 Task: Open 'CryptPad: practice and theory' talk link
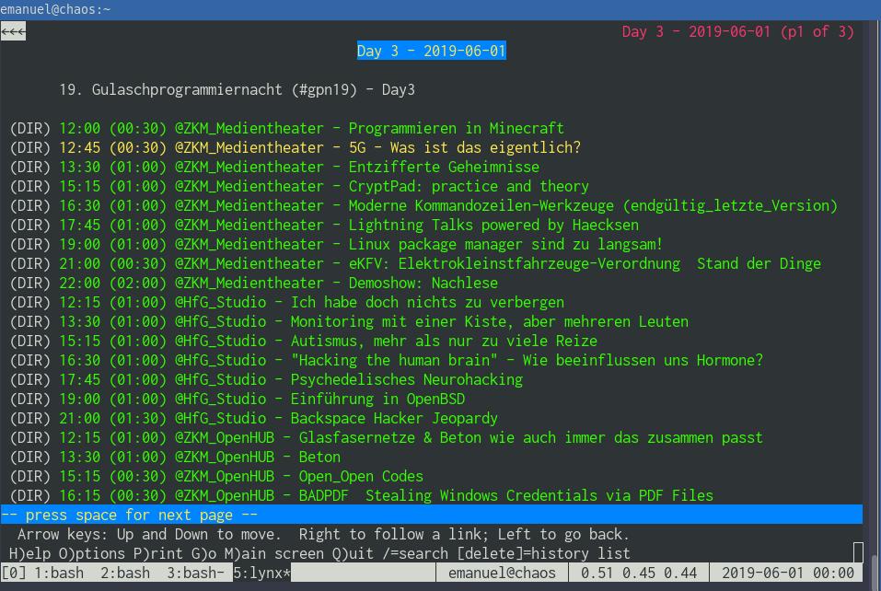[324, 187]
